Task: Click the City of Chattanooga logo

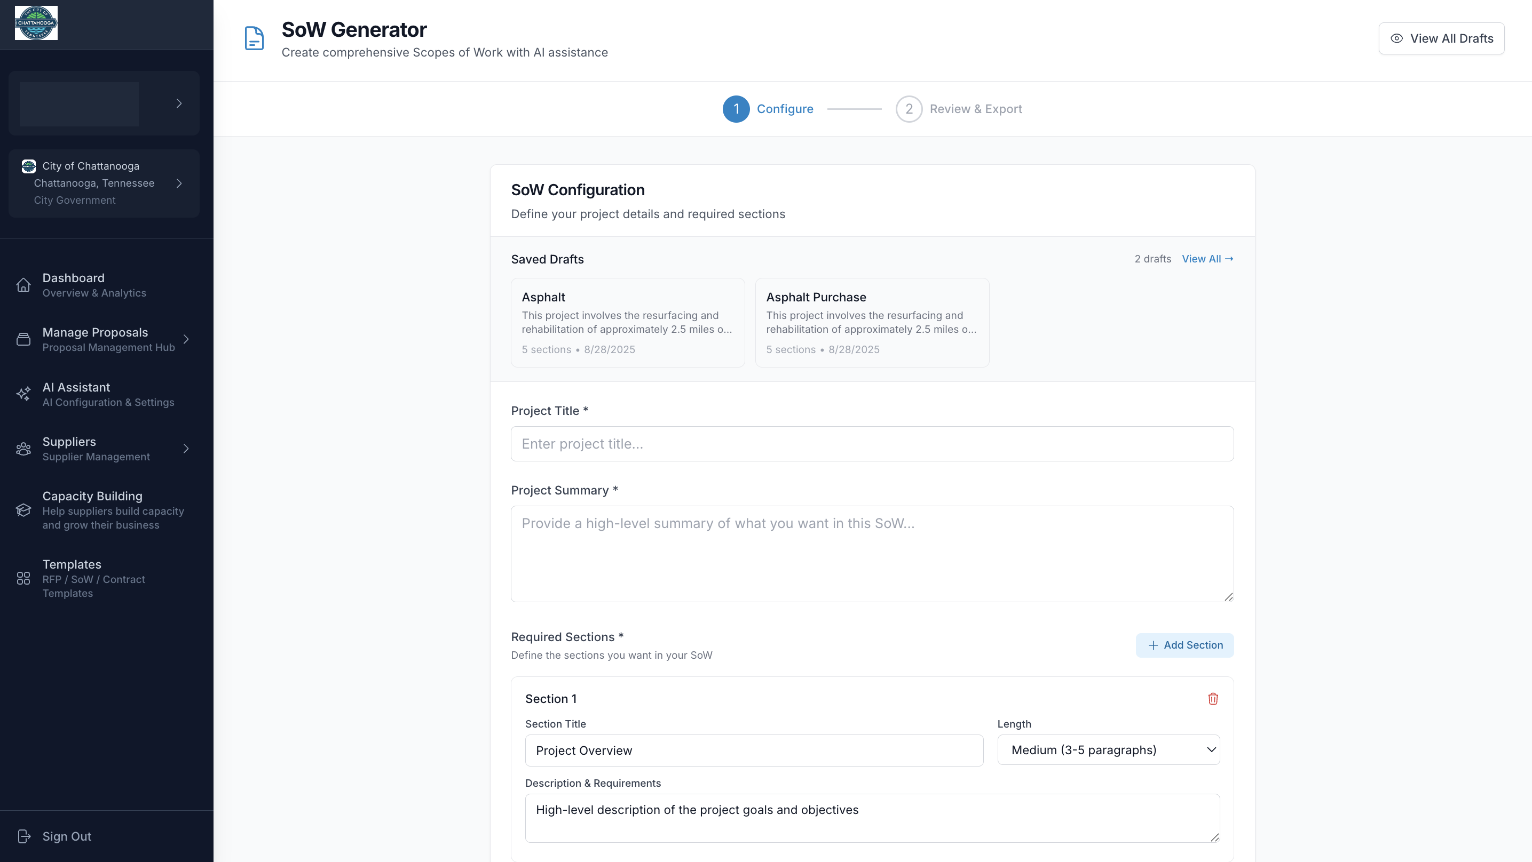Action: pyautogui.click(x=36, y=22)
